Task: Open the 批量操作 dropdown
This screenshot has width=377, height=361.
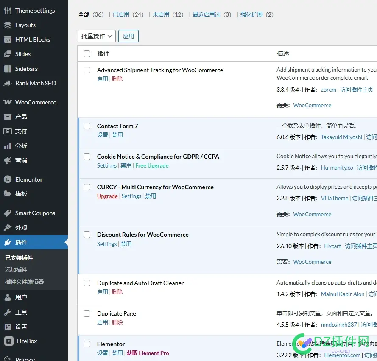Action: coord(96,36)
